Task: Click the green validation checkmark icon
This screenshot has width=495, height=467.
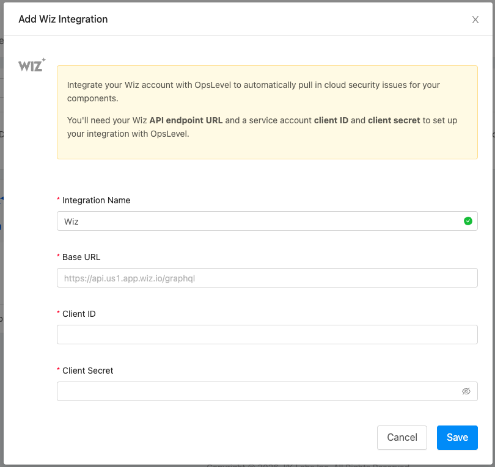Action: coord(468,221)
